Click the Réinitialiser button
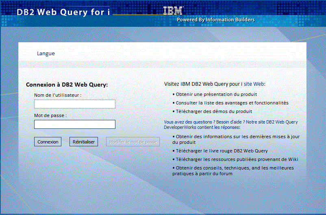 pyautogui.click(x=84, y=142)
